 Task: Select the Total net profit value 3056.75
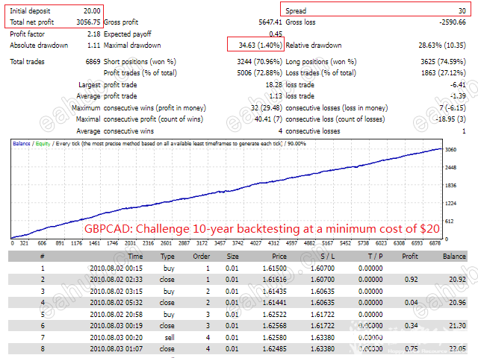tap(88, 22)
